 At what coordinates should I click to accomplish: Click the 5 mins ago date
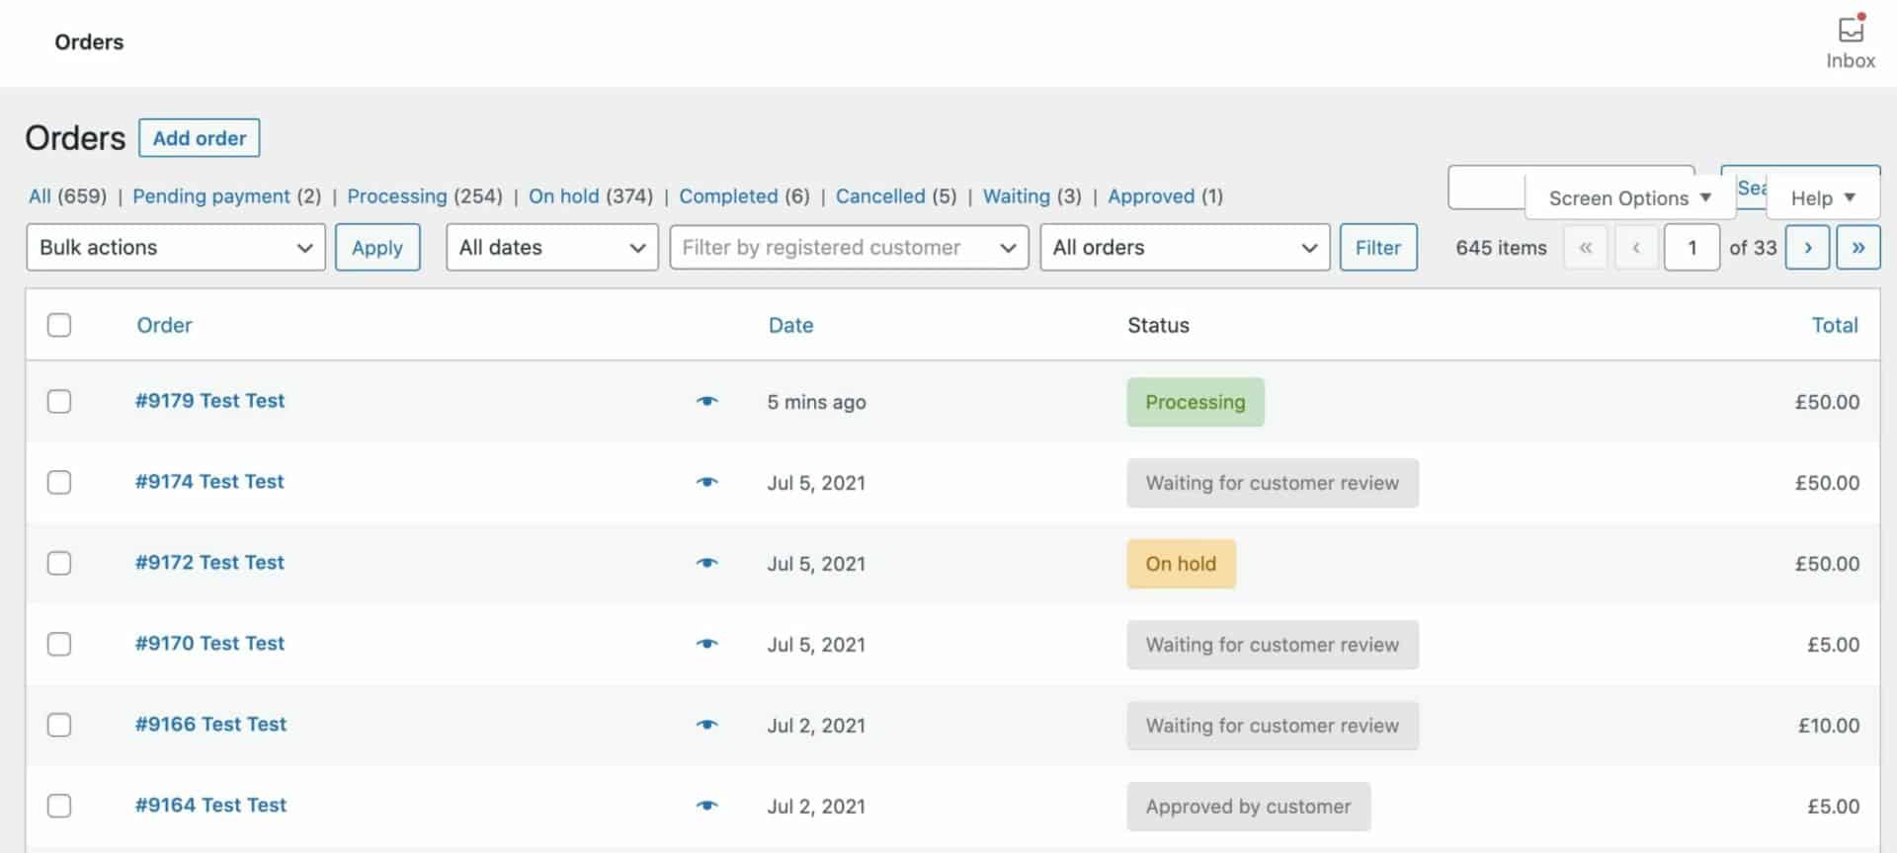(x=816, y=402)
